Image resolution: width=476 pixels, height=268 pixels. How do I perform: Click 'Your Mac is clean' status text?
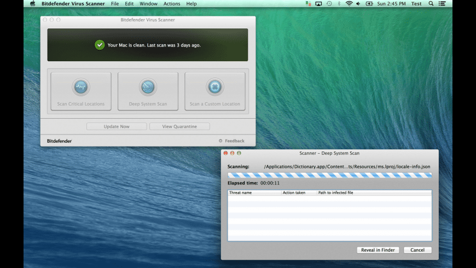pyautogui.click(x=154, y=45)
